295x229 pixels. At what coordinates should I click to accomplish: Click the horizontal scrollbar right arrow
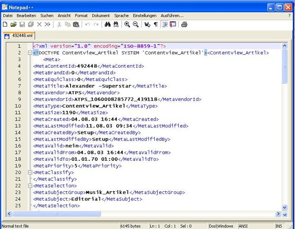(278, 214)
